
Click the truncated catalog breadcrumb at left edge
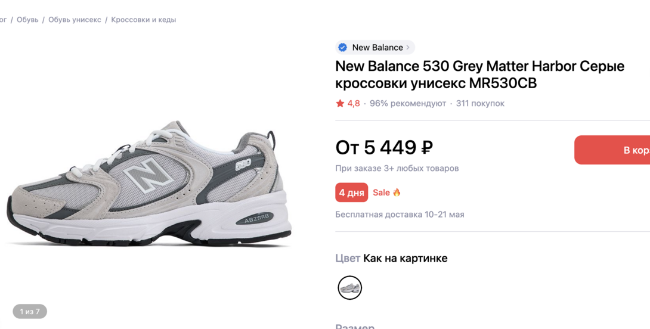point(3,20)
